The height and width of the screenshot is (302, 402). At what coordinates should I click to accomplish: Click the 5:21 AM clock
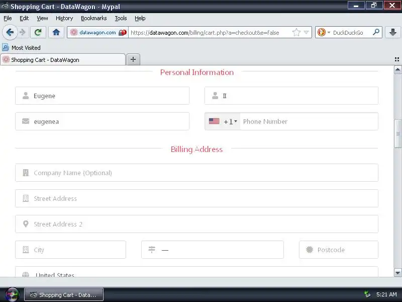pos(386,294)
